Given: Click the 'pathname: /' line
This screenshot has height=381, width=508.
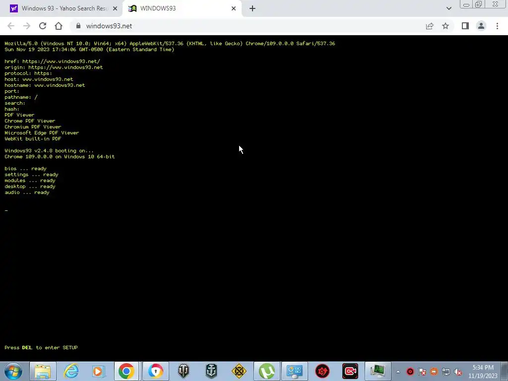Looking at the screenshot, I should (x=21, y=97).
